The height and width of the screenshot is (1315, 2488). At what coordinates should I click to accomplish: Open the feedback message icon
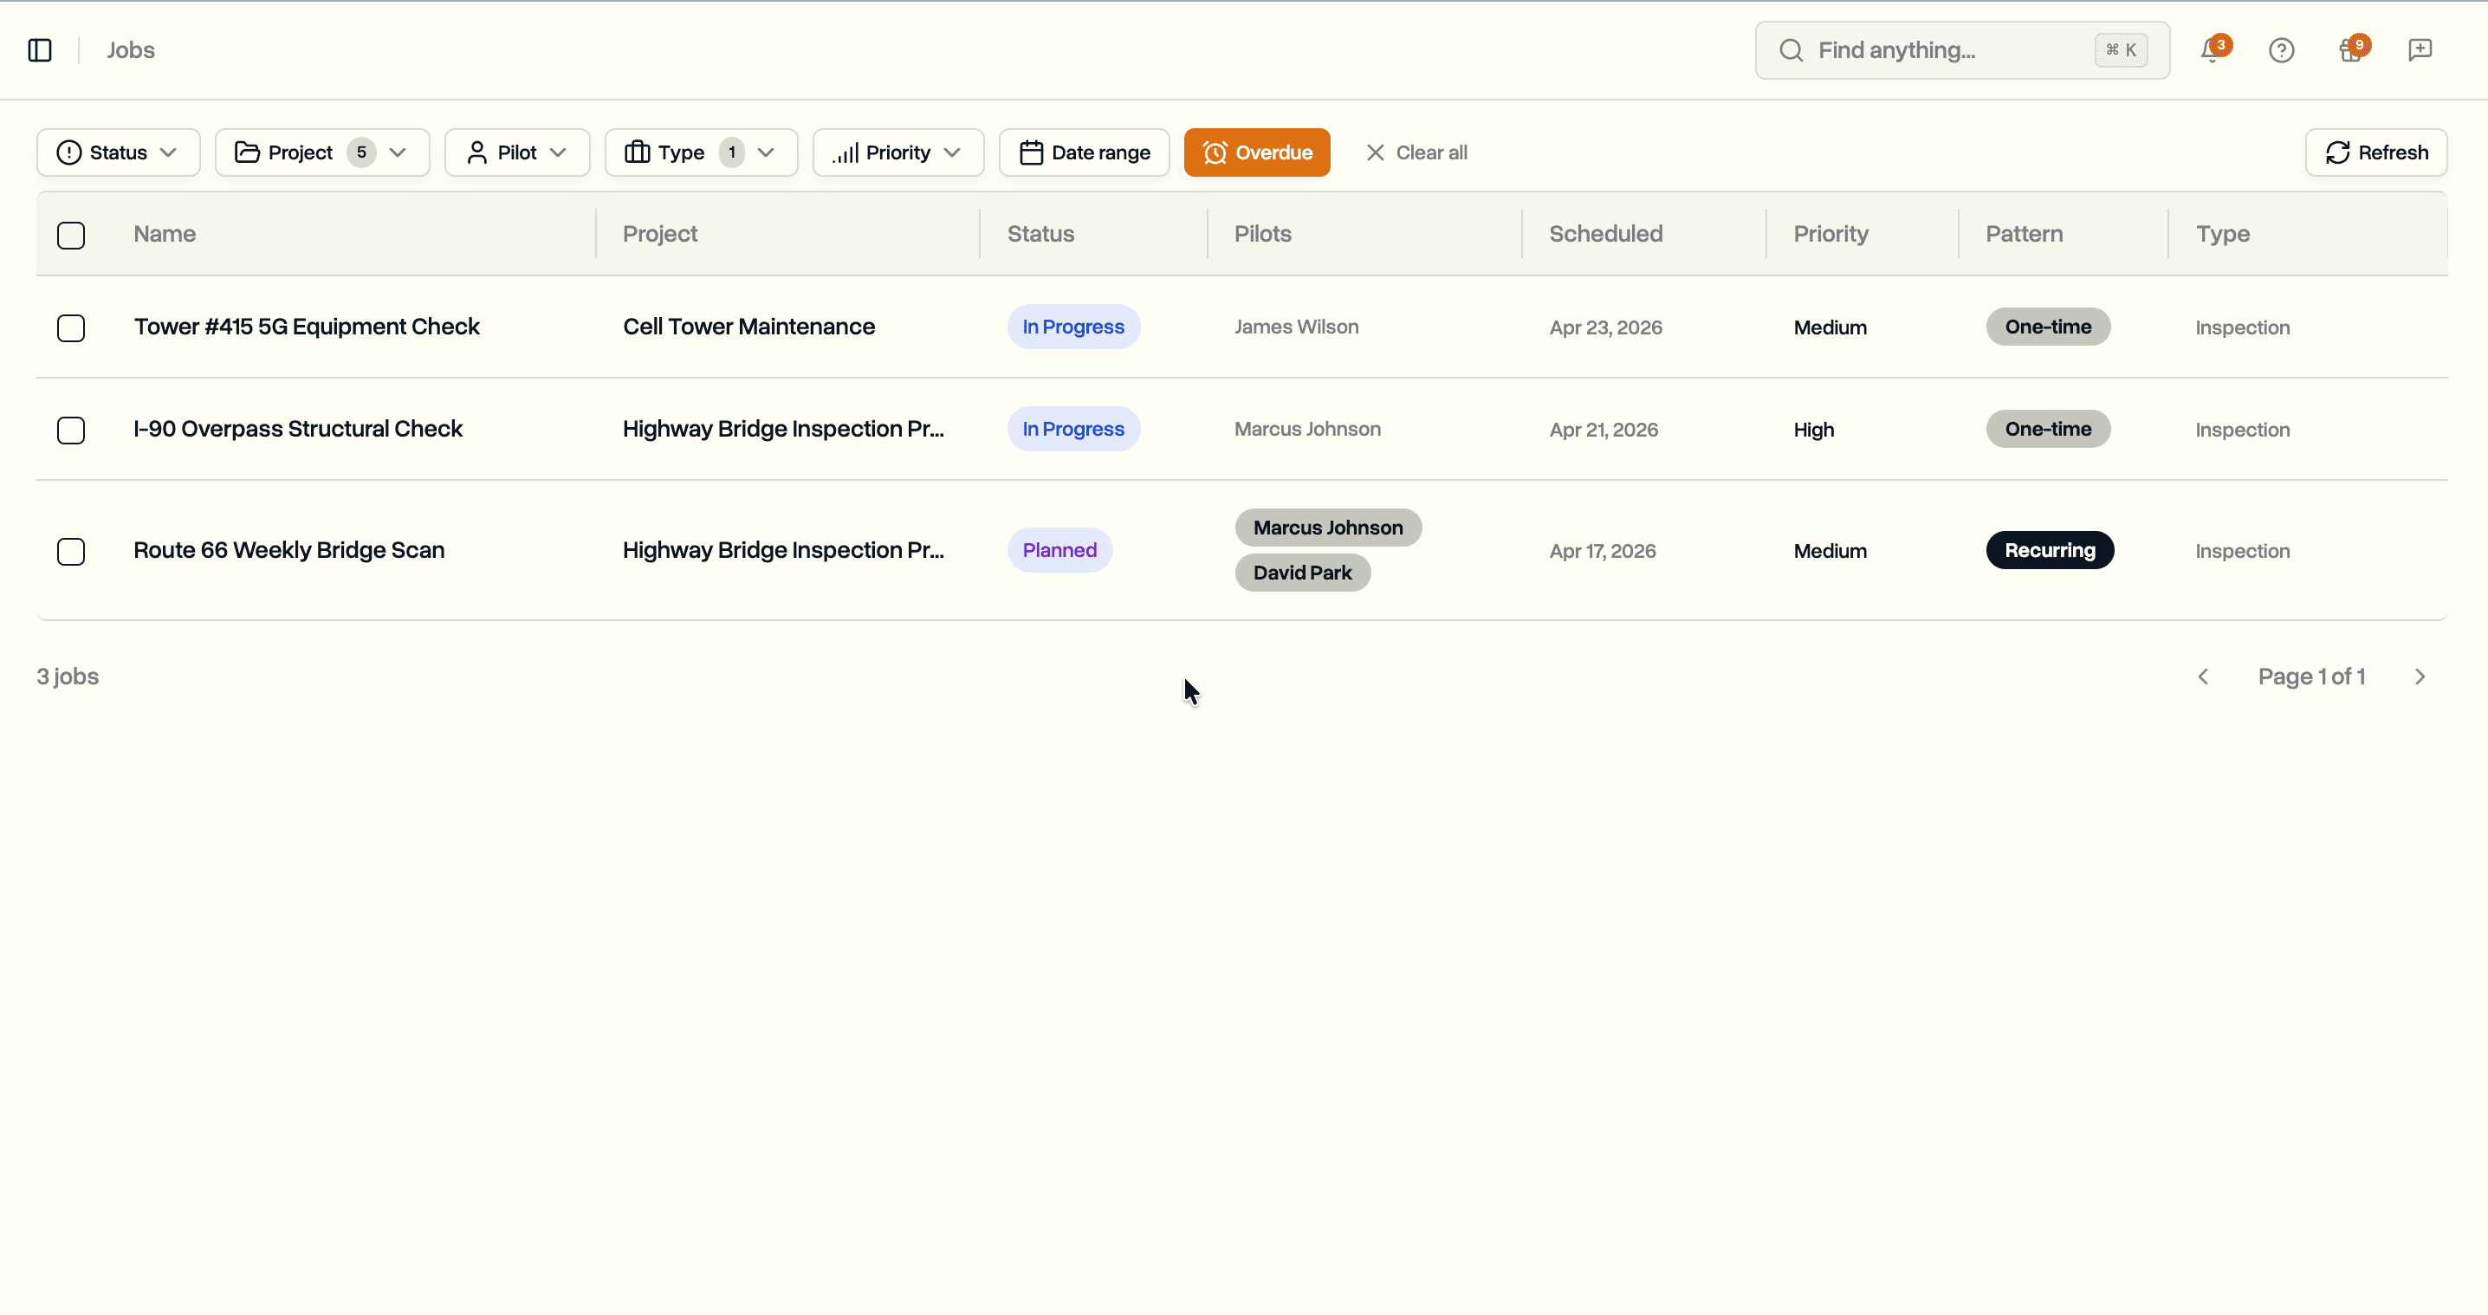point(2420,50)
